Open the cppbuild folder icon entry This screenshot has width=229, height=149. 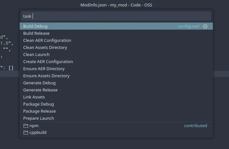(x=26, y=133)
